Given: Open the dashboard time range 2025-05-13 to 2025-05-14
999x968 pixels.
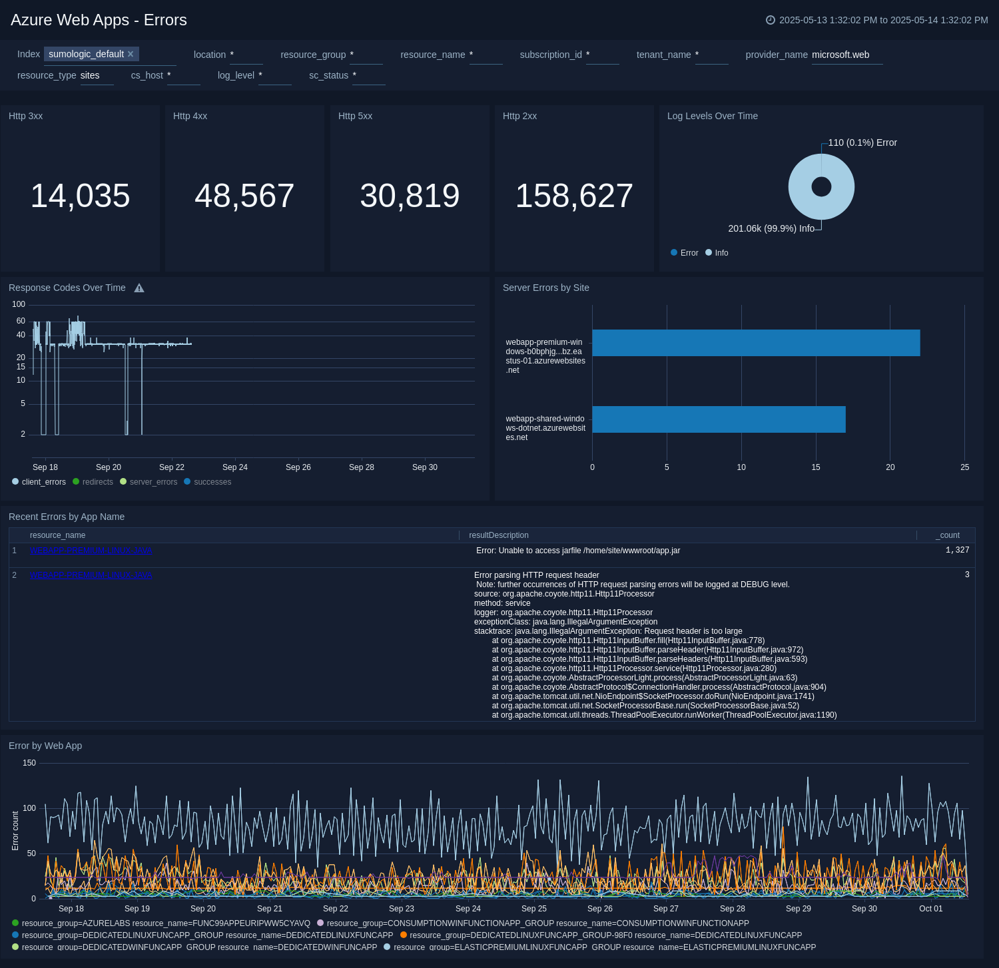Looking at the screenshot, I should point(883,20).
